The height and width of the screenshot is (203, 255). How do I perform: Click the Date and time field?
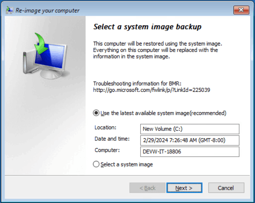coord(190,140)
